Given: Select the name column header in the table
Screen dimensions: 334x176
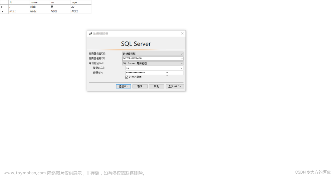Looking at the screenshot, I should coord(39,2).
